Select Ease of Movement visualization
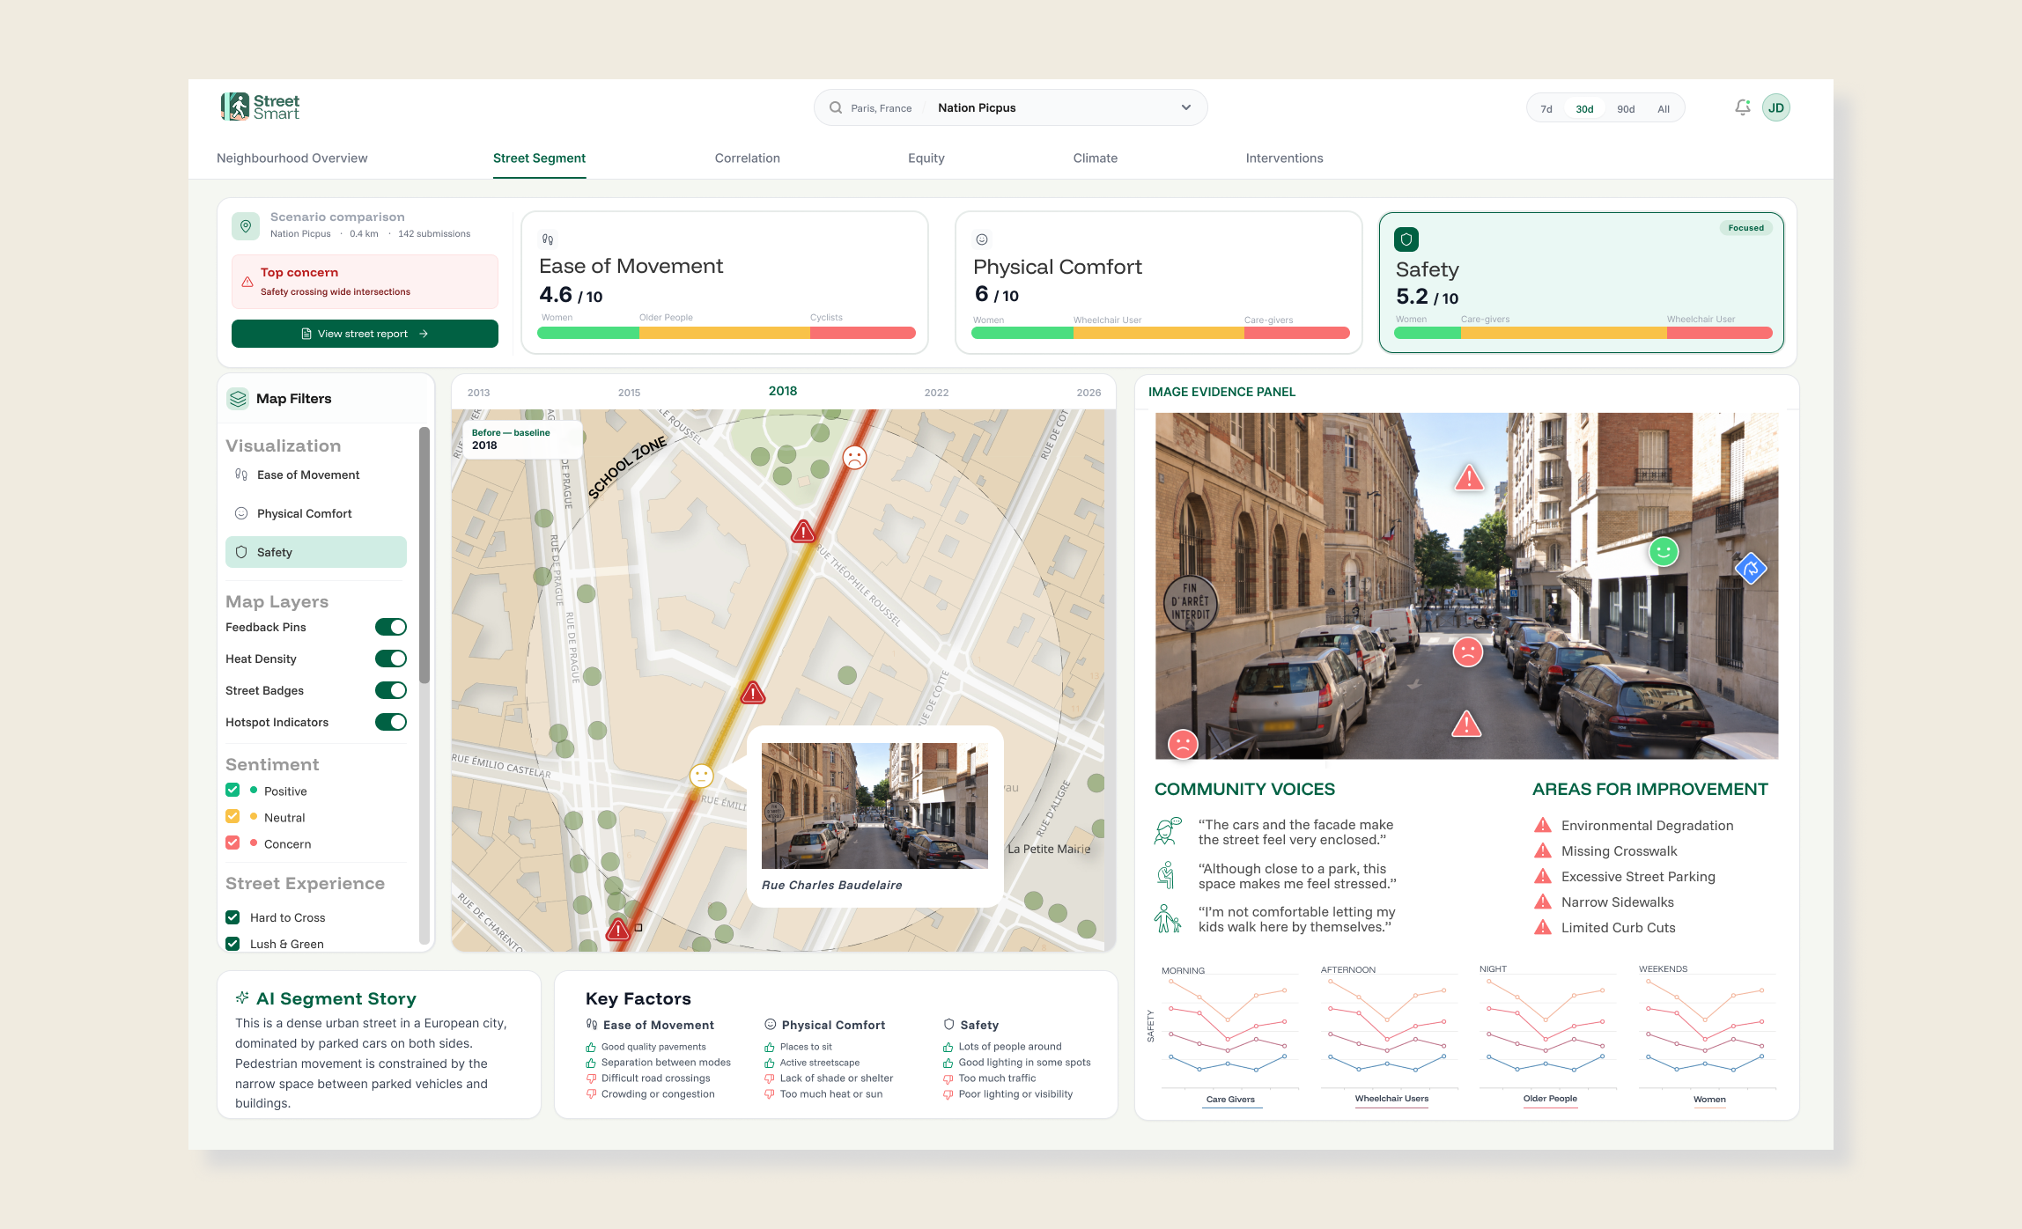 pos(315,475)
